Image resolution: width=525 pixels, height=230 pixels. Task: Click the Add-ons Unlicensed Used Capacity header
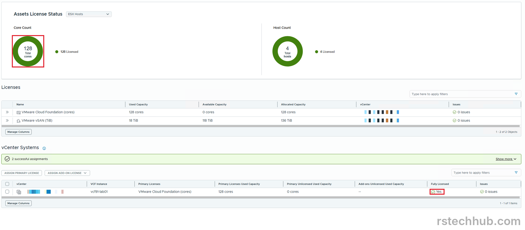381,184
